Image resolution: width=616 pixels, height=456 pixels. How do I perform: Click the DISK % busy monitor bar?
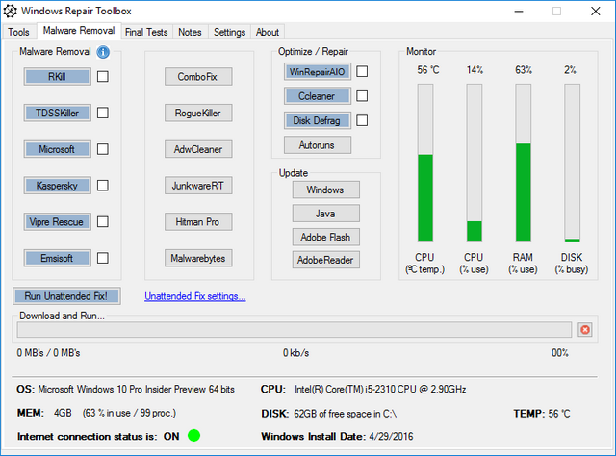tap(572, 163)
